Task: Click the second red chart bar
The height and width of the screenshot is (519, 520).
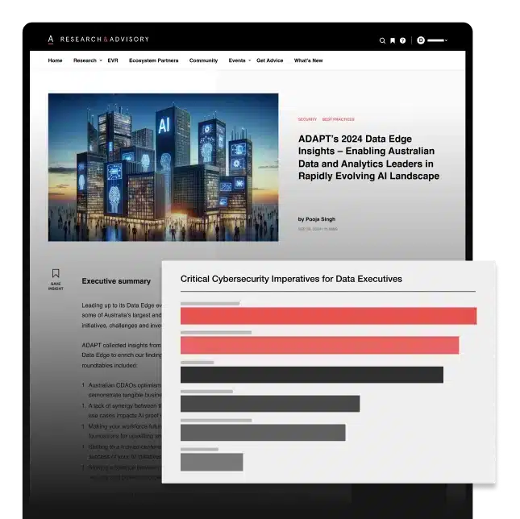Action: (320, 345)
